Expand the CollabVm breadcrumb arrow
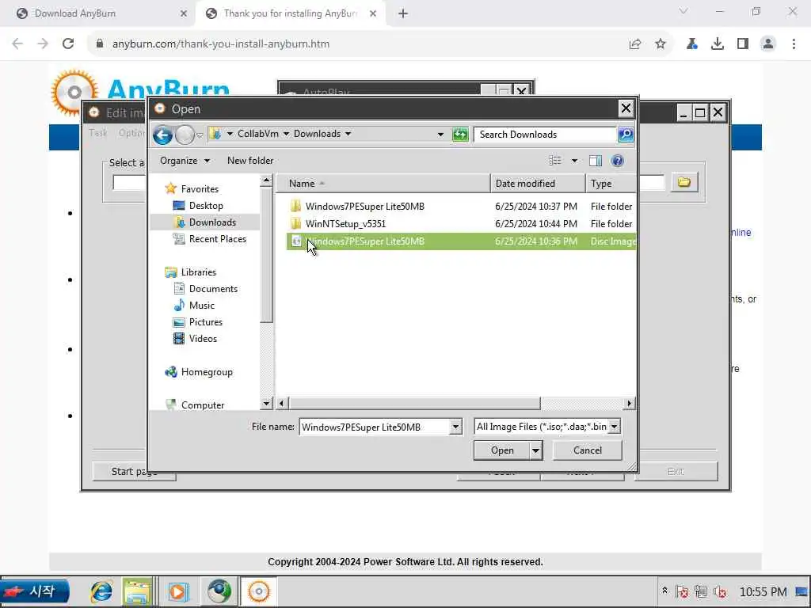This screenshot has width=811, height=608. pyautogui.click(x=286, y=134)
